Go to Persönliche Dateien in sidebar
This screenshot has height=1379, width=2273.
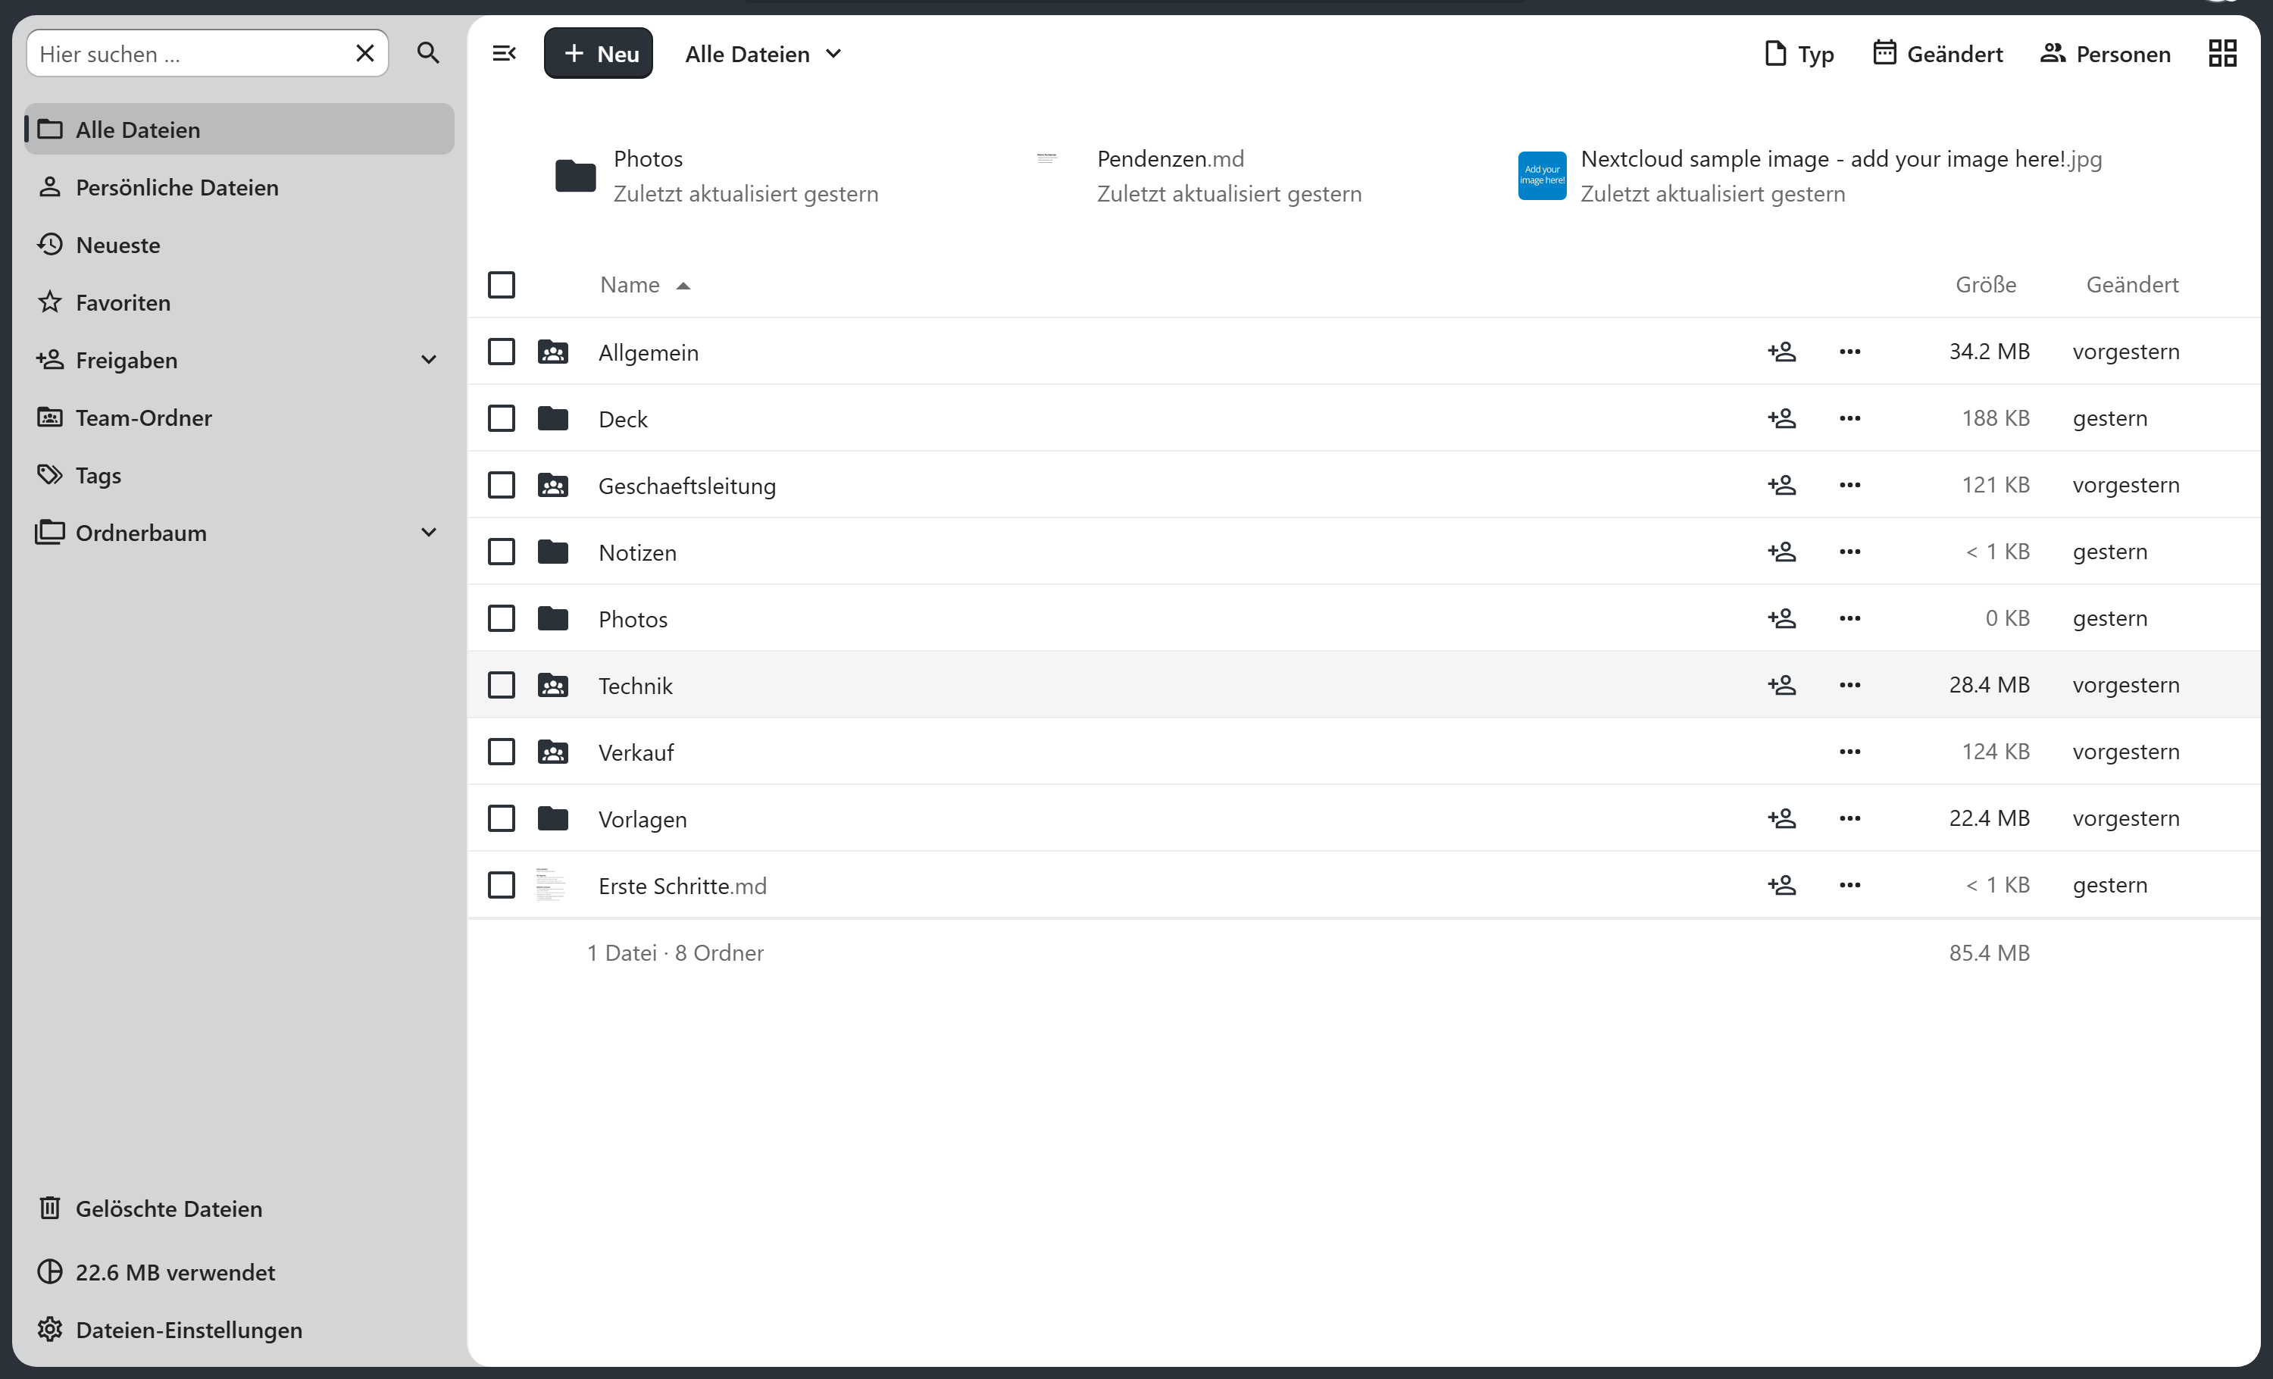click(x=239, y=187)
